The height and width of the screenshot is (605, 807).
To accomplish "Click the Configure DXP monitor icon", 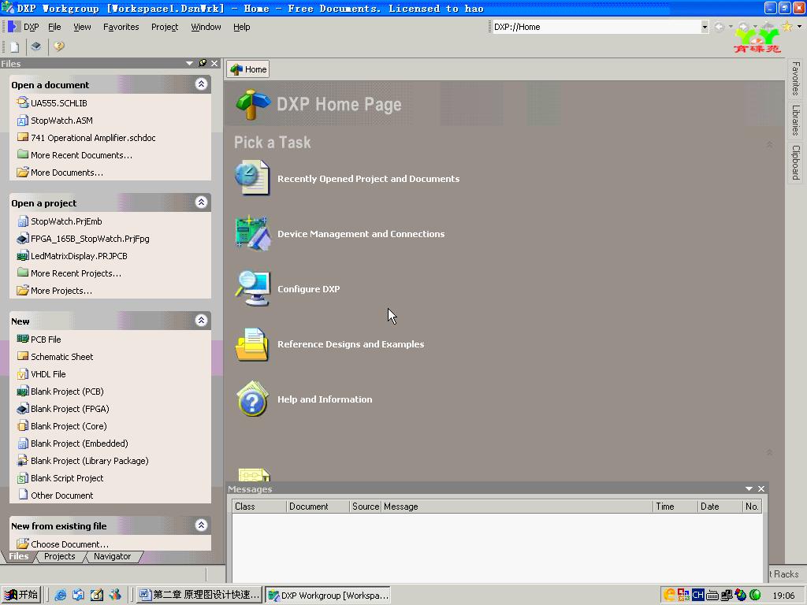I will coord(252,288).
